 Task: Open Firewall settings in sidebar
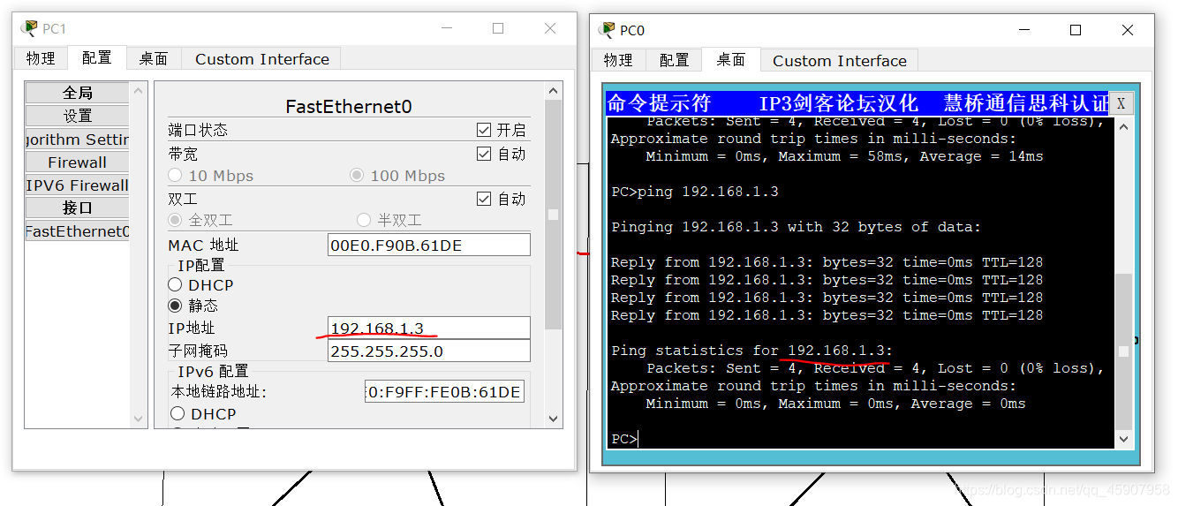[78, 162]
